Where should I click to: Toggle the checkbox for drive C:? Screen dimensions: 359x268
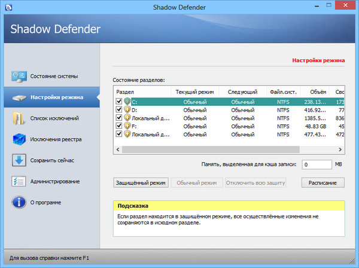[119, 102]
